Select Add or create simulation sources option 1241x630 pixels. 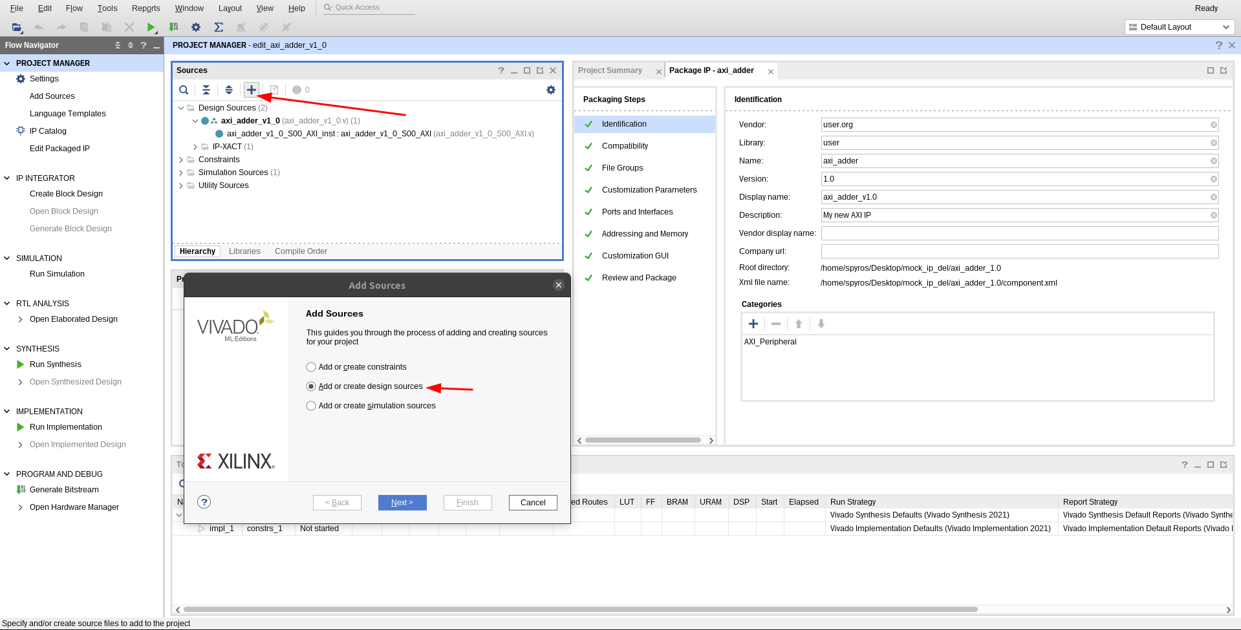click(x=311, y=406)
